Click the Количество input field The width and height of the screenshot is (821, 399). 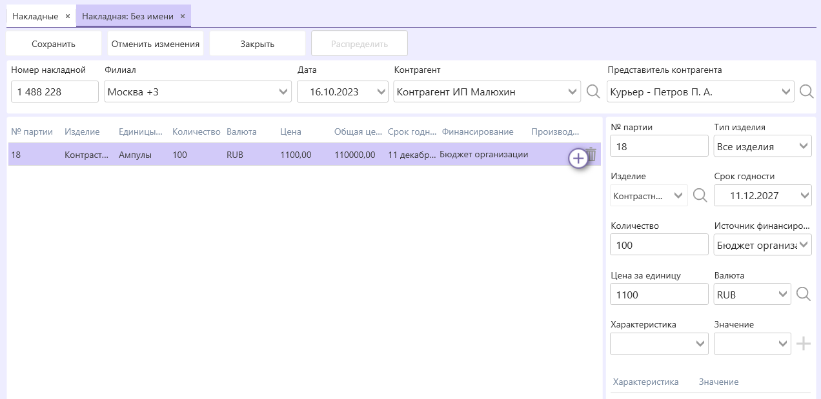click(659, 245)
